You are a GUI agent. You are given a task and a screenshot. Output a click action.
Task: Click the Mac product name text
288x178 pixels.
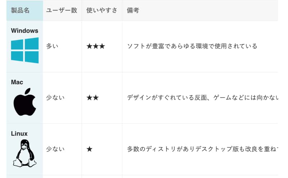click(x=17, y=82)
